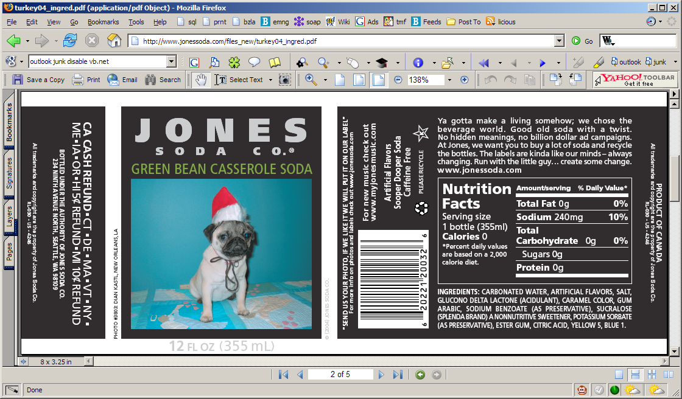This screenshot has height=399, width=682.
Task: Open the Edit menu
Action: point(32,22)
